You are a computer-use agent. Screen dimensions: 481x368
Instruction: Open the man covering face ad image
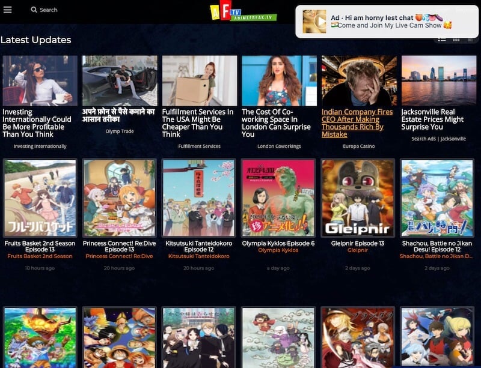point(359,80)
